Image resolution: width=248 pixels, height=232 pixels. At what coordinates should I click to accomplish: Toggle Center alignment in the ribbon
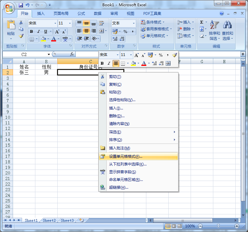[86, 31]
